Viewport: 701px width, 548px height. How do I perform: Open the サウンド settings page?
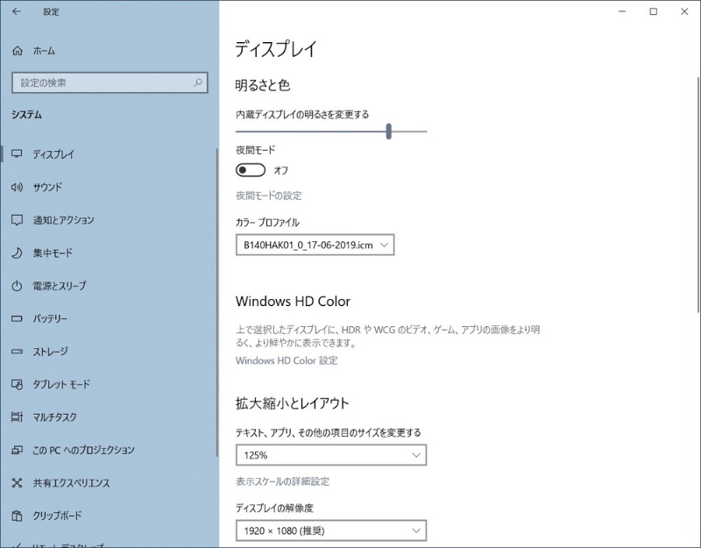pos(108,187)
